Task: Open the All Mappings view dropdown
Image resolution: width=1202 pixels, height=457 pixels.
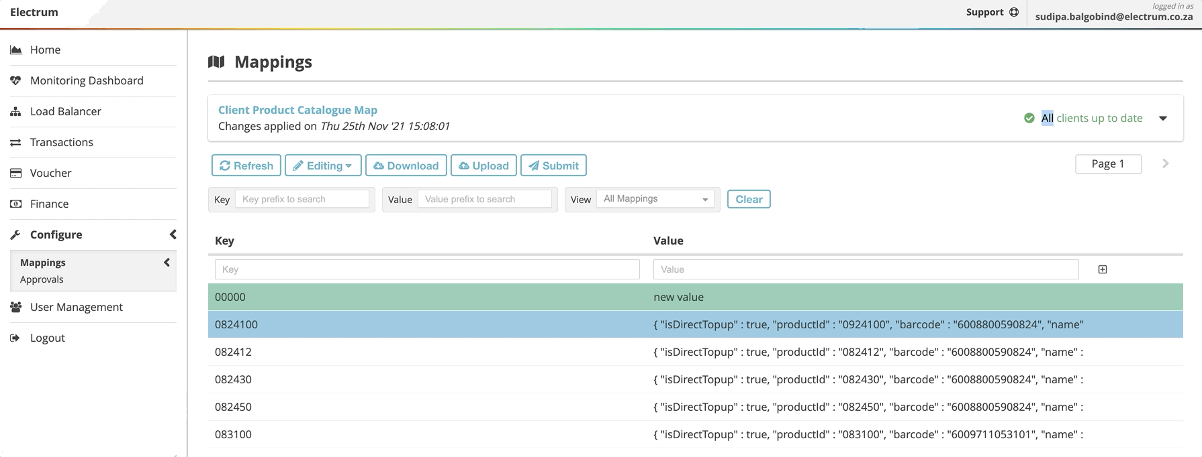Action: 655,199
